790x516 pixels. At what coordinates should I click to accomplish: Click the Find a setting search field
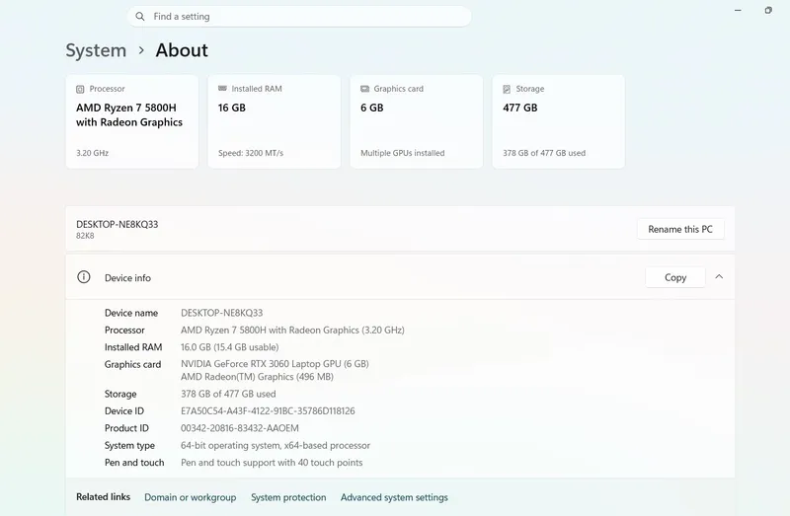coord(299,17)
